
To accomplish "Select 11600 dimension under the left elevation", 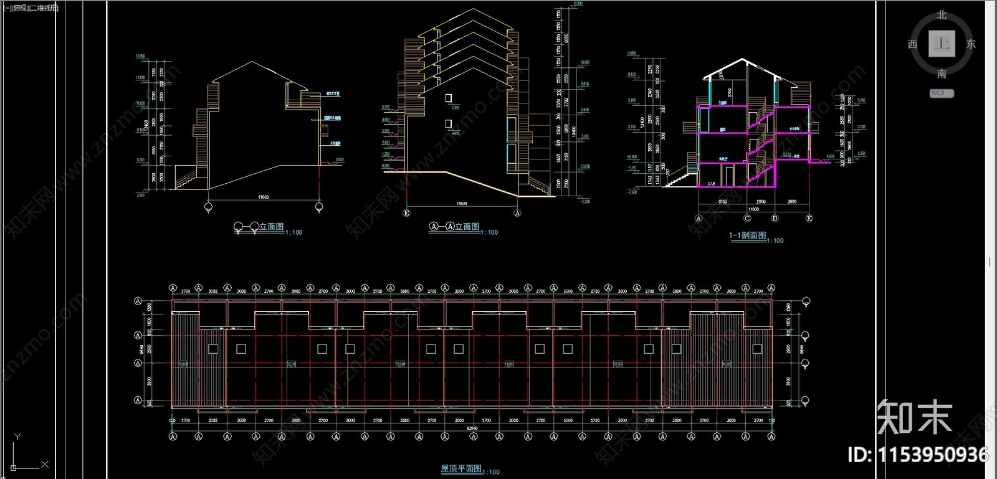I will point(264,197).
